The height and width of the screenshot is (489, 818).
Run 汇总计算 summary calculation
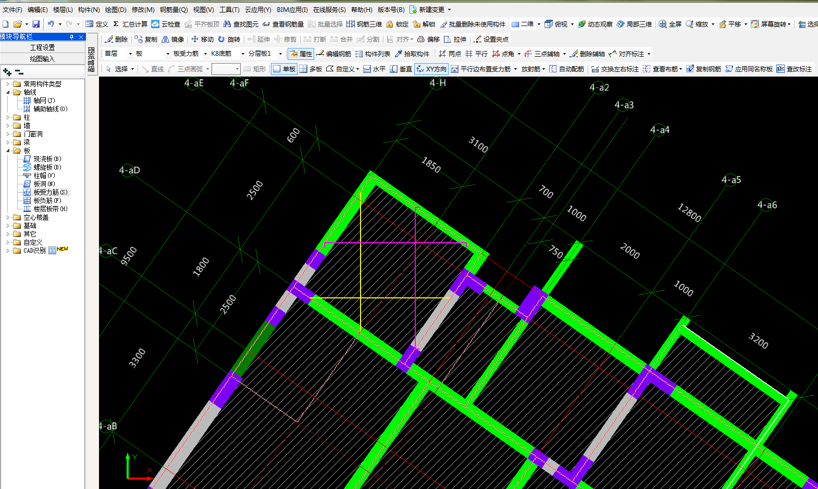[x=130, y=24]
